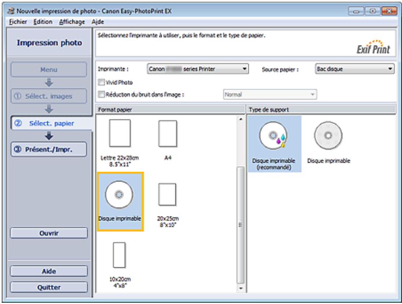Click the application title bar icon
Image resolution: width=402 pixels, height=304 pixels.
(x=11, y=11)
